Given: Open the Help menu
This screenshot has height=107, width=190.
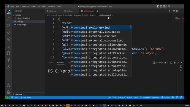Looking at the screenshot, I should [x=59, y=7].
